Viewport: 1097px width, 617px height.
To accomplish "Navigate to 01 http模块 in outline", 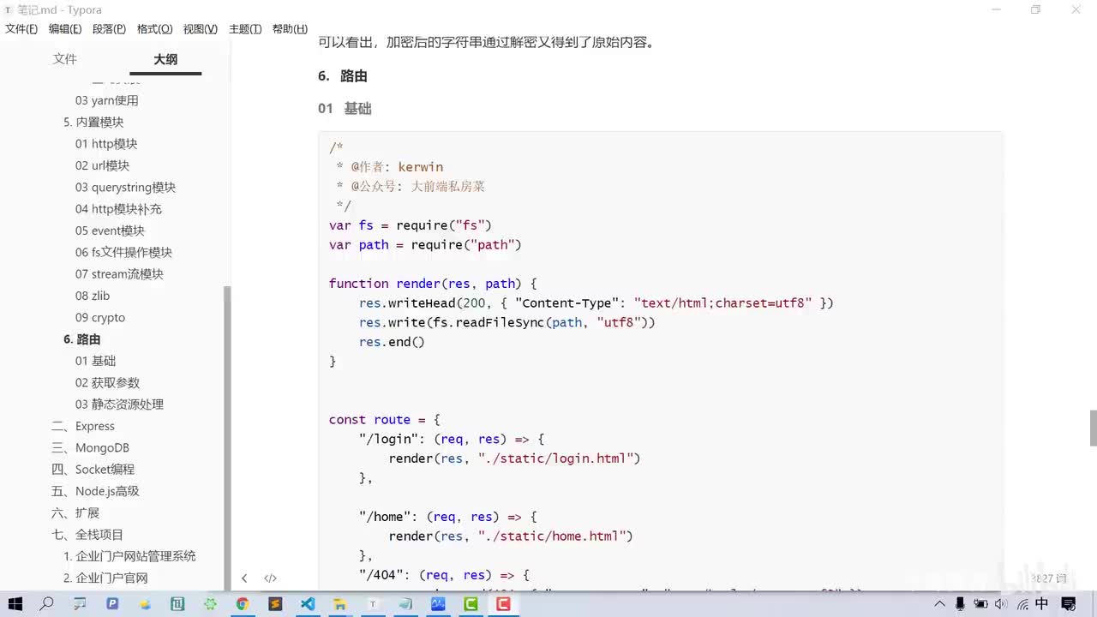I will [x=106, y=144].
